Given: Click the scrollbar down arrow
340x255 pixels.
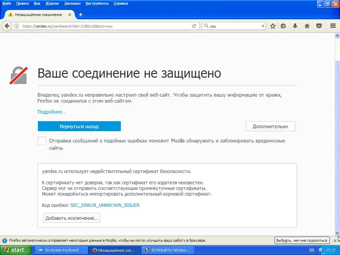Looking at the screenshot, I should 337,233.
